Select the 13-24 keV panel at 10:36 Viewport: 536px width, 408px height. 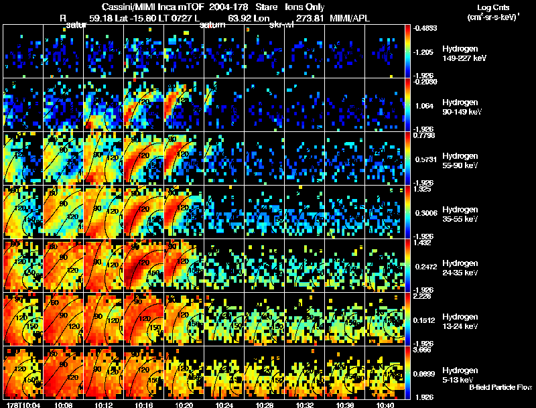coord(345,319)
